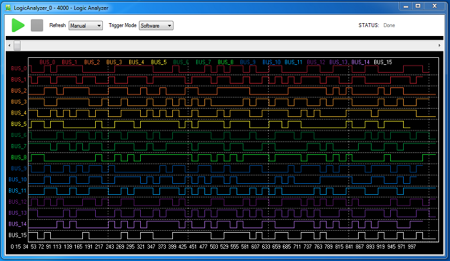The width and height of the screenshot is (450, 261).
Task: Select BUS_11 label on left axis
Action: click(x=18, y=191)
